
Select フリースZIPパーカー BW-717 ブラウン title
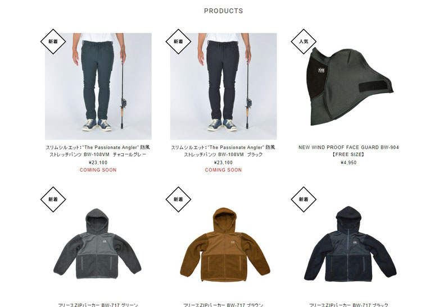223,305
